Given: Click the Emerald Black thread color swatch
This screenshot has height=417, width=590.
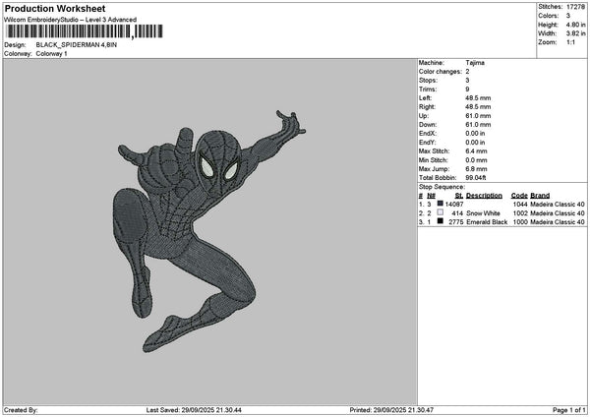Looking at the screenshot, I should (x=440, y=221).
